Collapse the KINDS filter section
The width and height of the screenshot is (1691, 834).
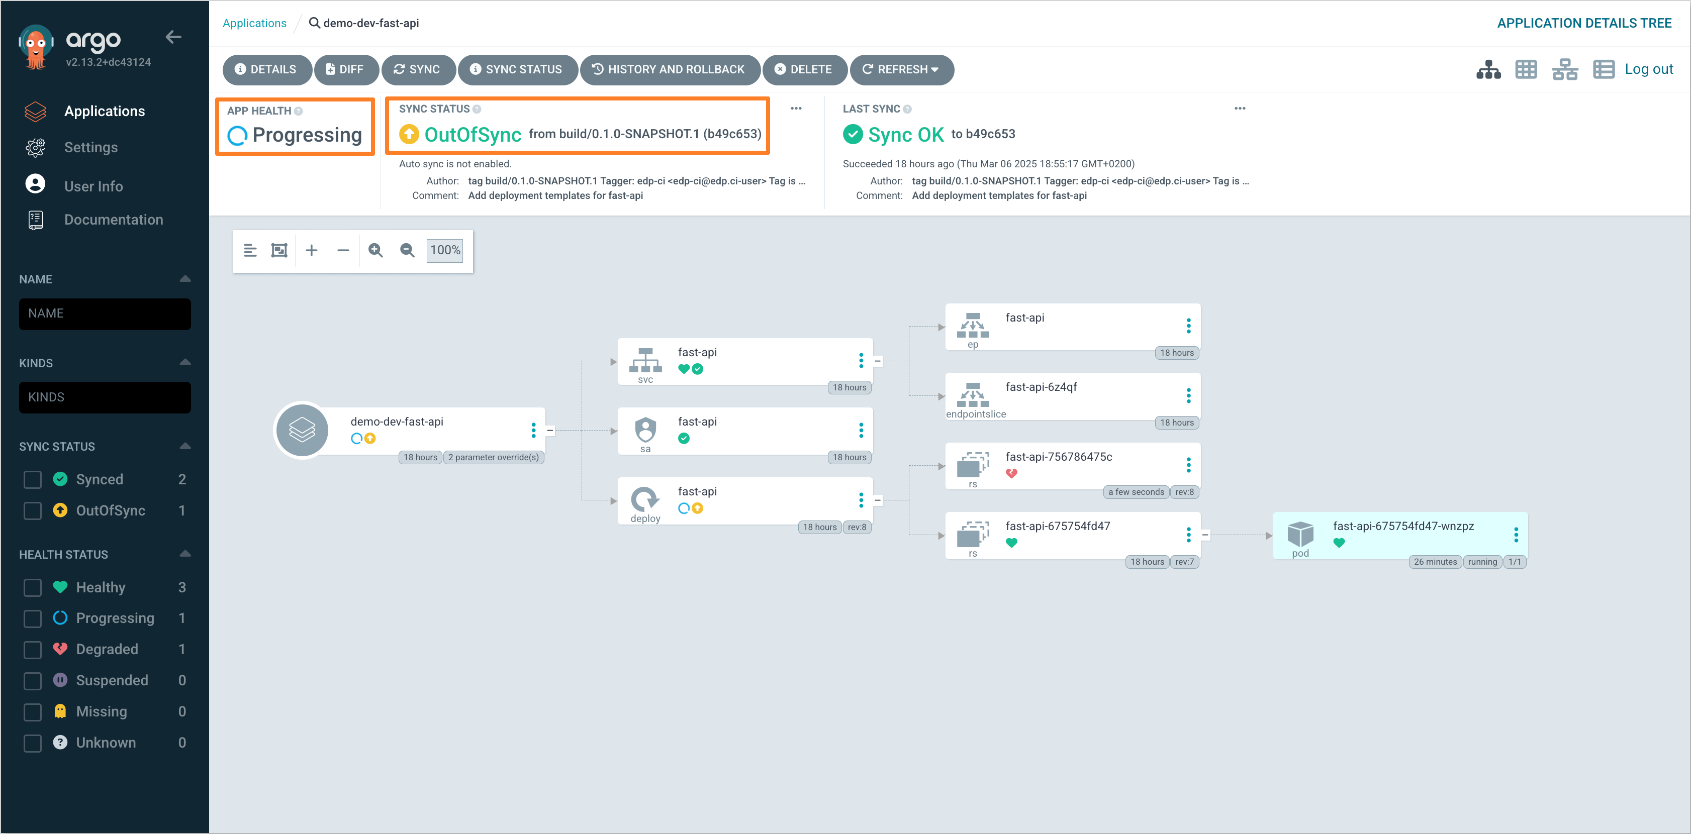point(185,362)
